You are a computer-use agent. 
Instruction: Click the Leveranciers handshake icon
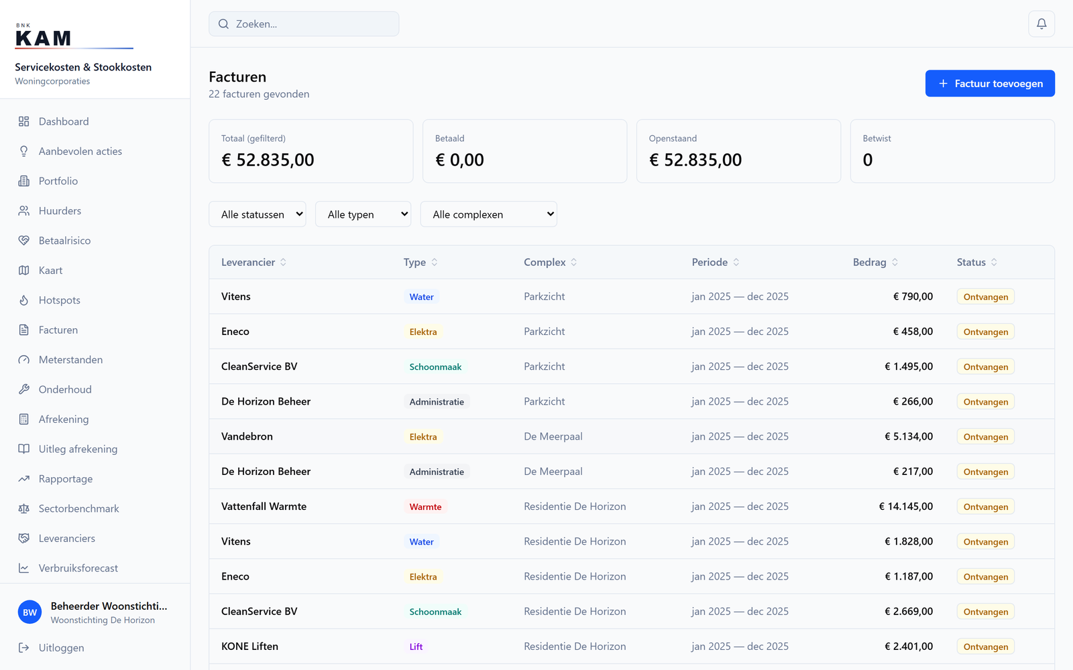click(x=24, y=539)
